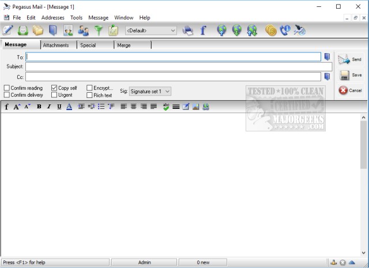Open the notepad/noticeboard icon
This screenshot has width=369, height=268.
pos(113,31)
